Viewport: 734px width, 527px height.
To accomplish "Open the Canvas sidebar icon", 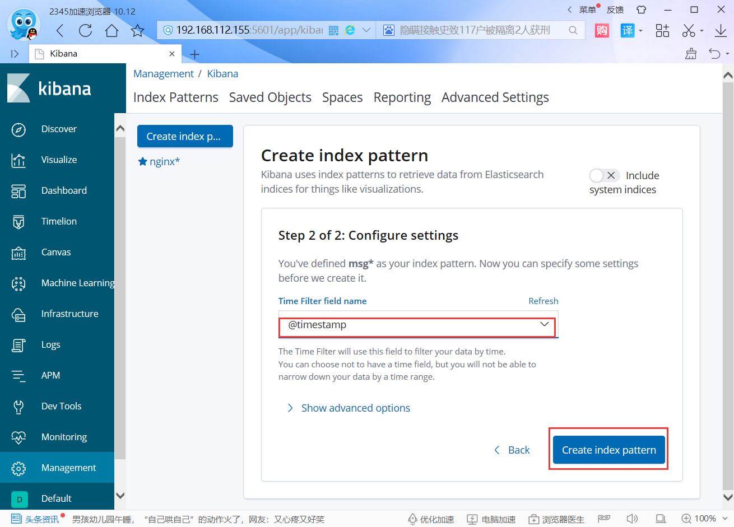I will (18, 253).
